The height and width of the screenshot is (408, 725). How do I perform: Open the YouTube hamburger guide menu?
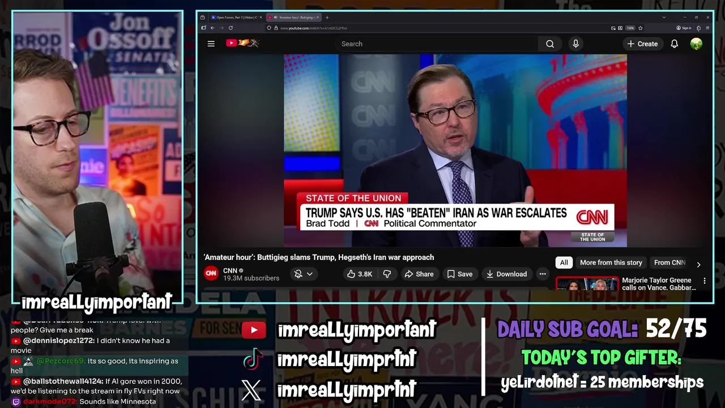click(x=211, y=44)
